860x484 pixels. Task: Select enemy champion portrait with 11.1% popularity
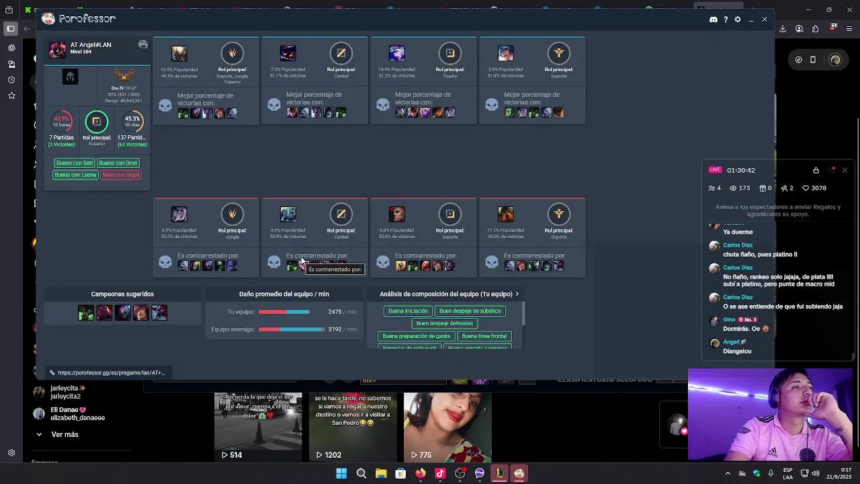(505, 214)
